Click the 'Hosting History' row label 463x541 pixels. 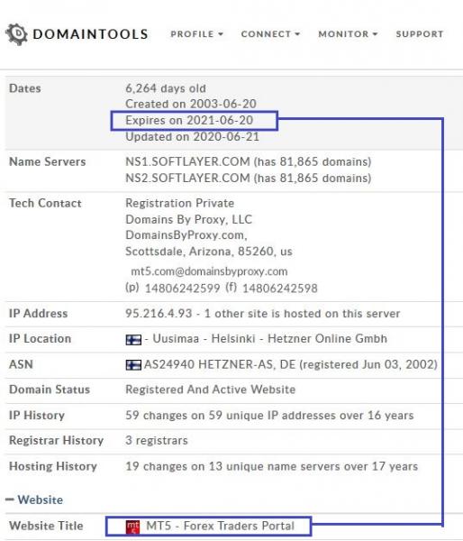point(53,466)
